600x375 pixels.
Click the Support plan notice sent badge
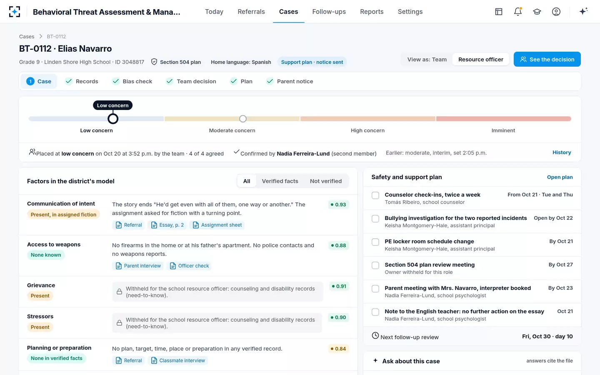click(x=312, y=62)
